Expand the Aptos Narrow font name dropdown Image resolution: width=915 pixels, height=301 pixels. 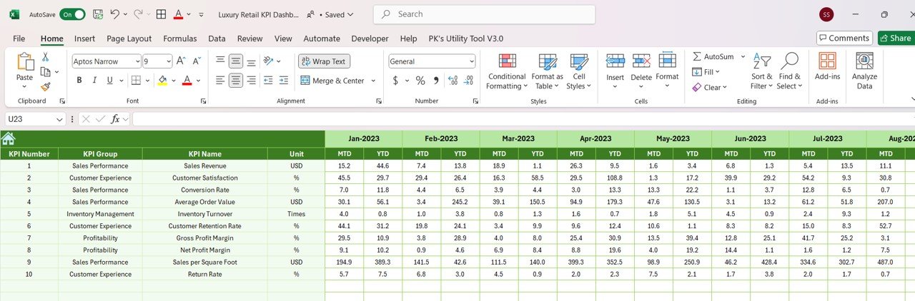coord(136,62)
